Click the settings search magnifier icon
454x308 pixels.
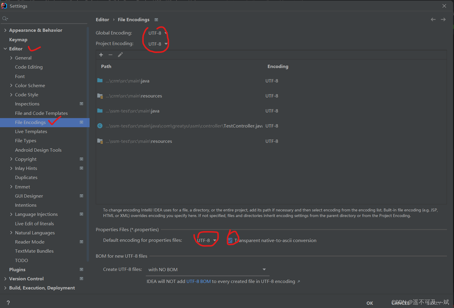coord(5,19)
